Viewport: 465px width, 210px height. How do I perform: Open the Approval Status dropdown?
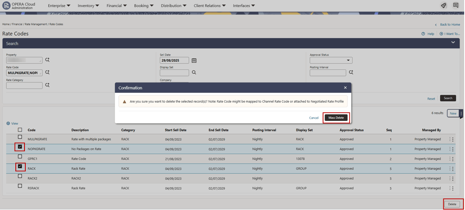(331, 60)
